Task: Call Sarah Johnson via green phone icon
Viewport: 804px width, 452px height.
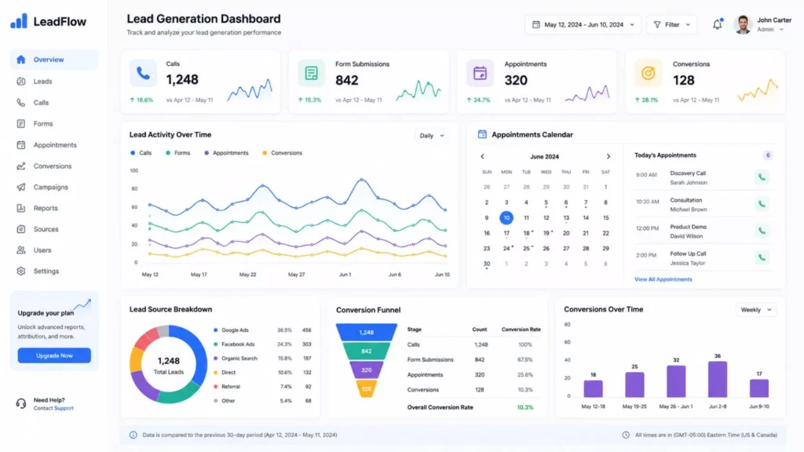Action: coord(762,177)
